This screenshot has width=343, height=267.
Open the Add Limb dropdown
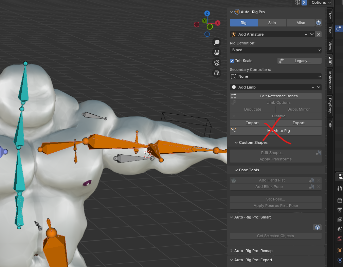[273, 87]
